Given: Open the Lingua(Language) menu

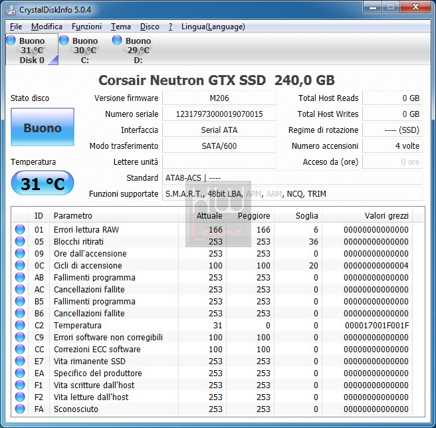Looking at the screenshot, I should point(213,27).
